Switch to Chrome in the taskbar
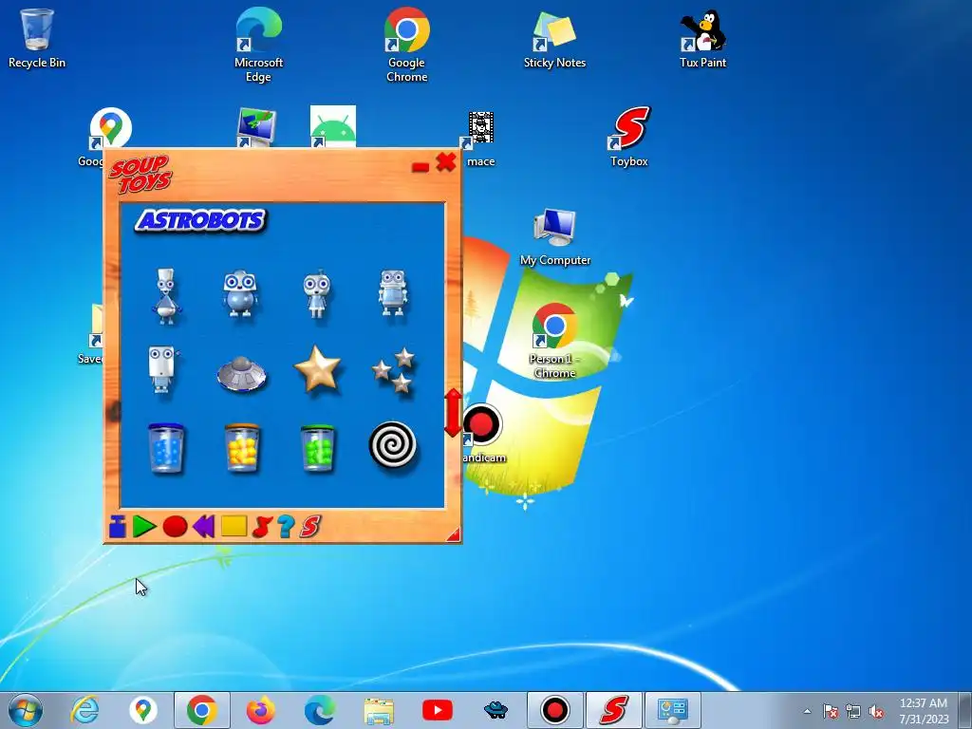This screenshot has height=729, width=972. click(202, 710)
